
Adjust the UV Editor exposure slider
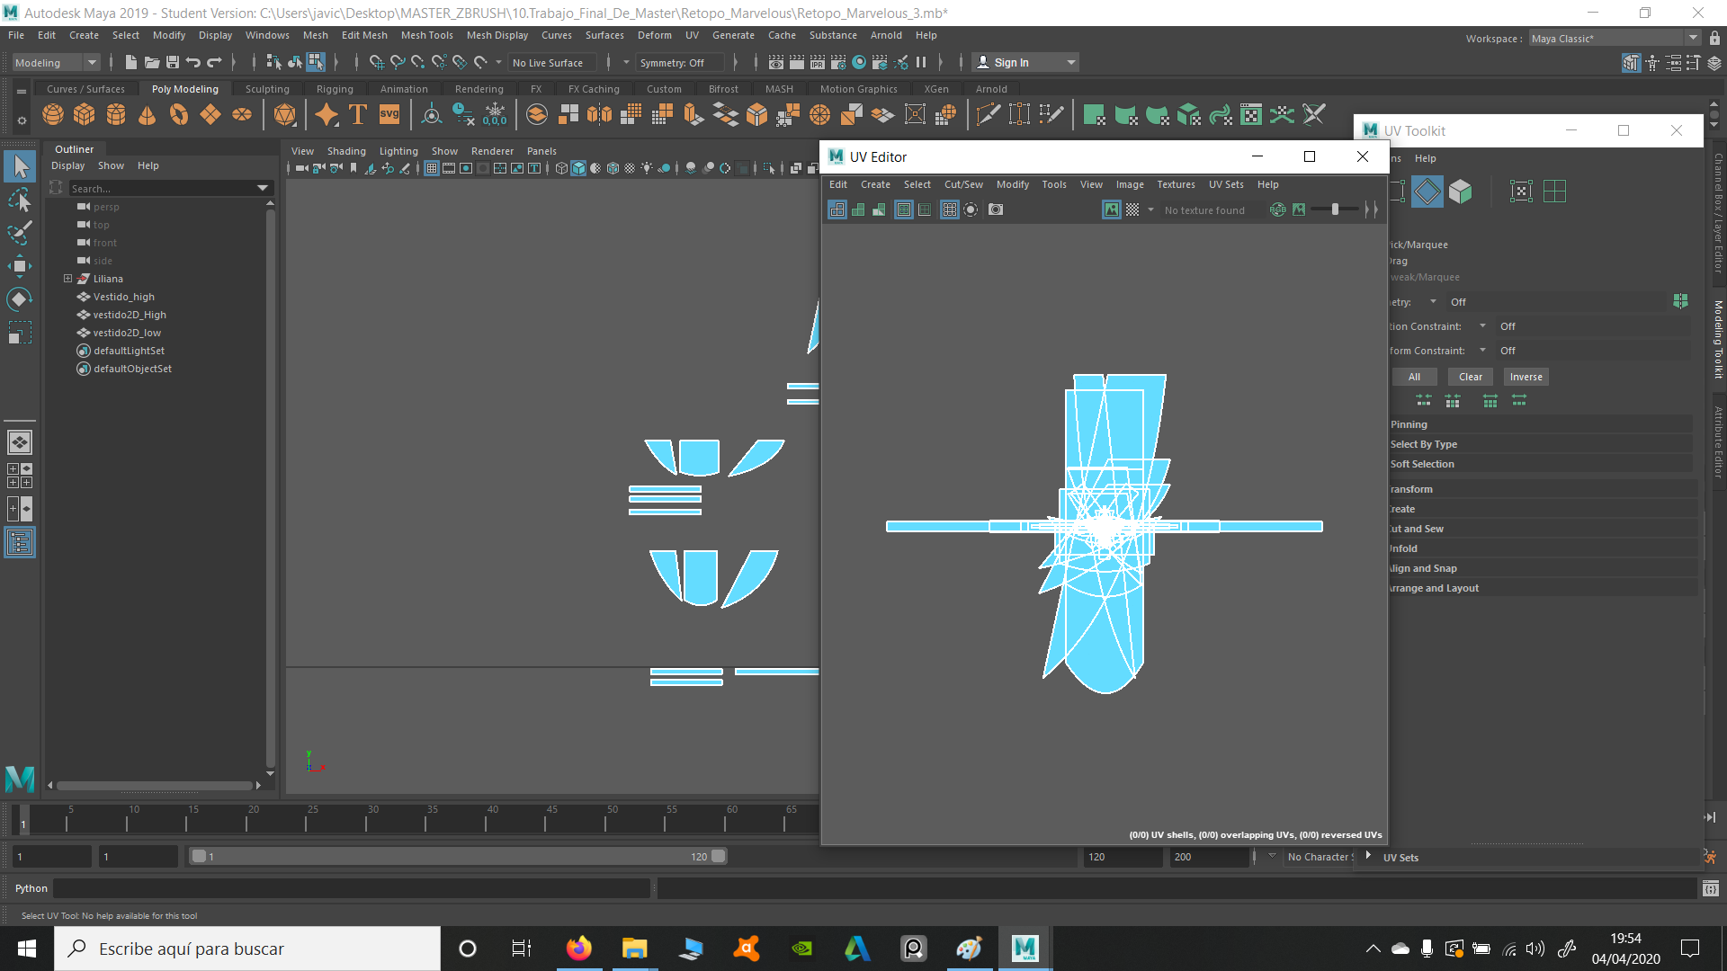tap(1335, 209)
